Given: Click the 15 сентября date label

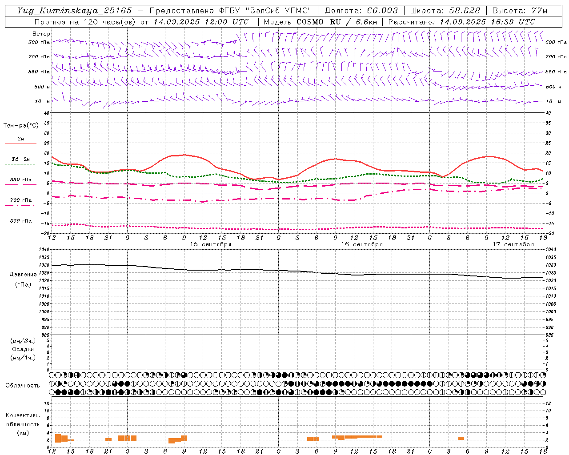Looking at the screenshot, I should click(x=211, y=244).
